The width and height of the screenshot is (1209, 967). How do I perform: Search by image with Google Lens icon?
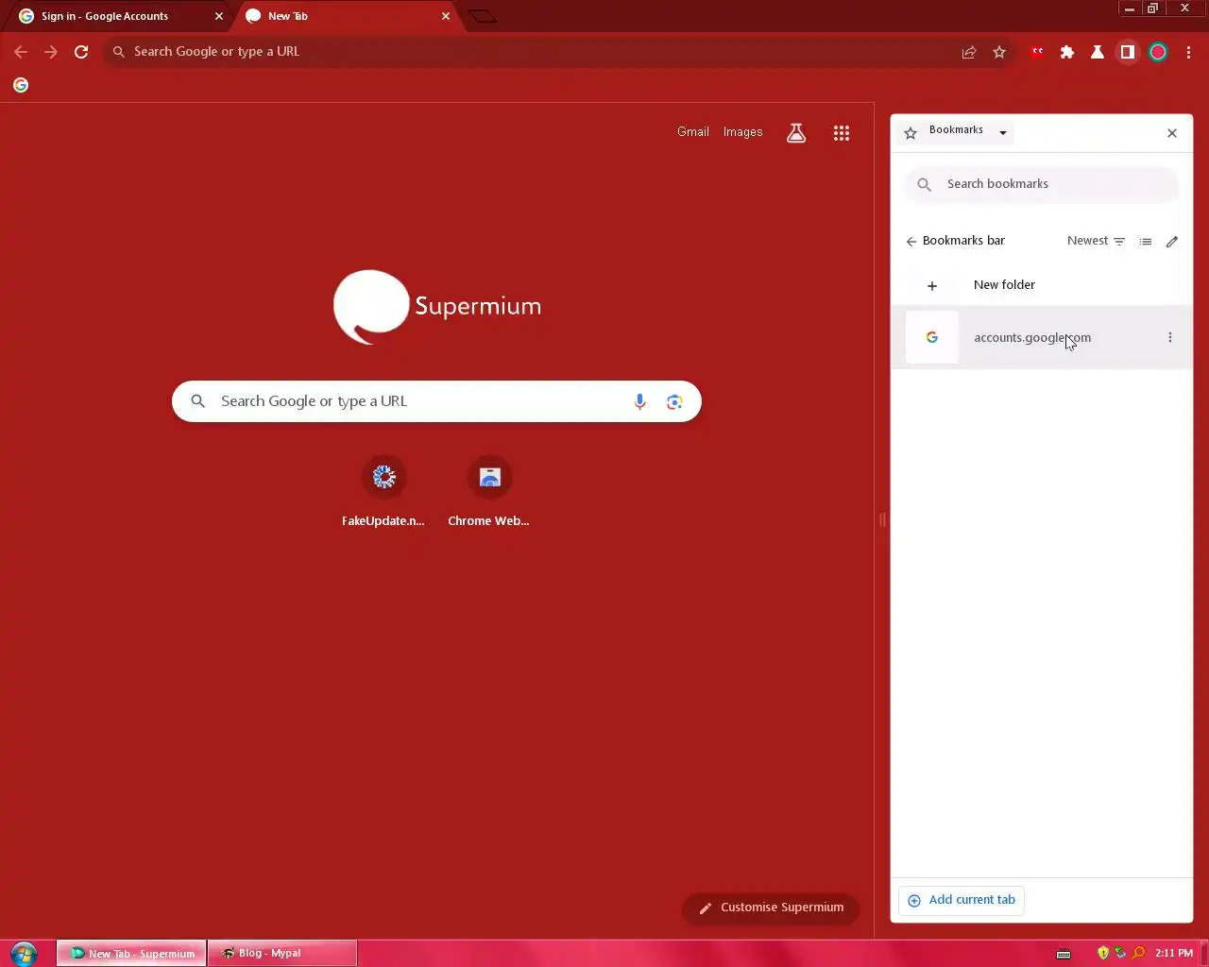674,401
